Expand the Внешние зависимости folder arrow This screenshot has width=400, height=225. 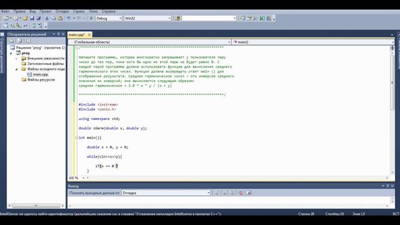click(x=17, y=59)
